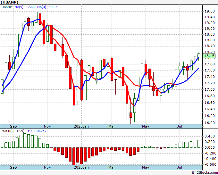The height and width of the screenshot is (175, 218).
Task: Click the MA(9) legend label
Action: tap(19, 7)
